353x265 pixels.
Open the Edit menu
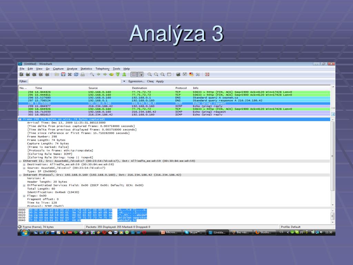pos(30,69)
